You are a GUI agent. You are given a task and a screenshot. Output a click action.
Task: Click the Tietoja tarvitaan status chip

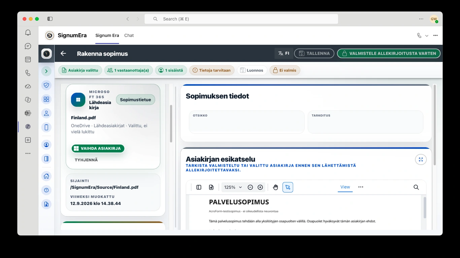[212, 70]
